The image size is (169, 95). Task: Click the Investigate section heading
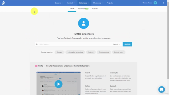[114, 73]
